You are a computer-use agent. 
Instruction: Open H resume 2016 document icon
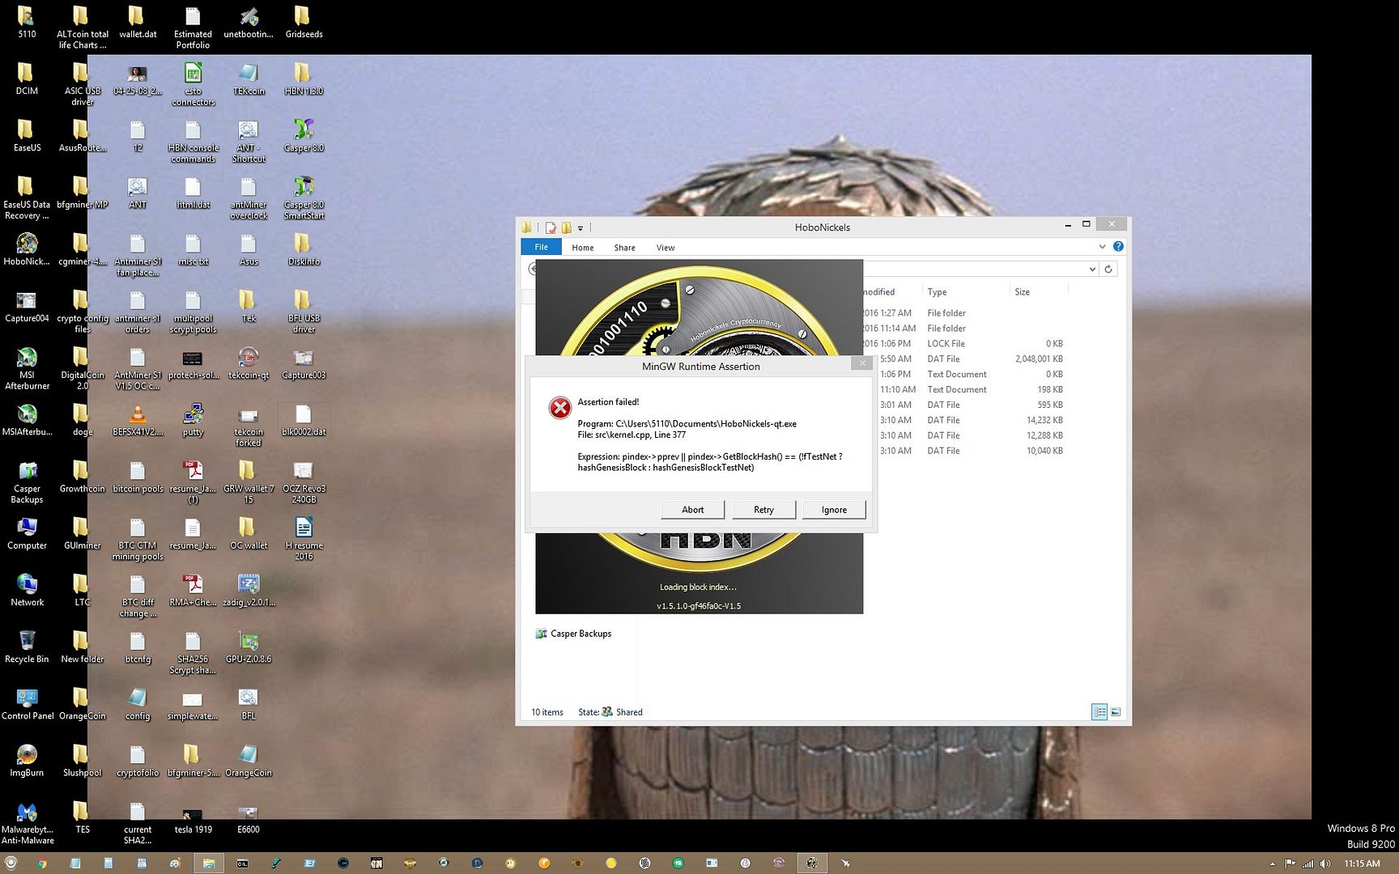pyautogui.click(x=304, y=539)
